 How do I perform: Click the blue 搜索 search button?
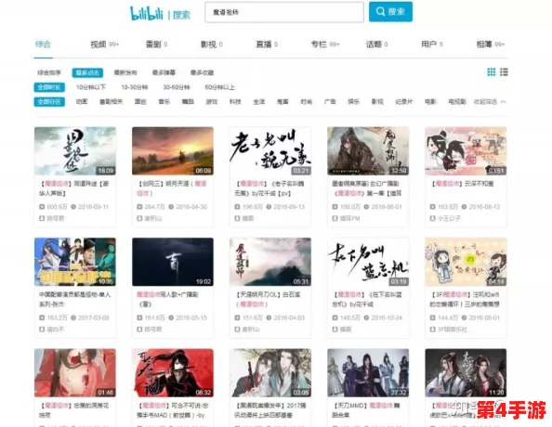pyautogui.click(x=390, y=12)
